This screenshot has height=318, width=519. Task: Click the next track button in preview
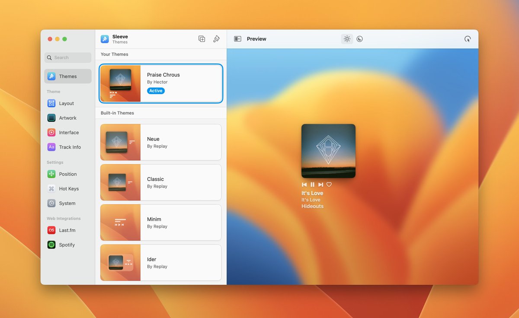tap(320, 184)
